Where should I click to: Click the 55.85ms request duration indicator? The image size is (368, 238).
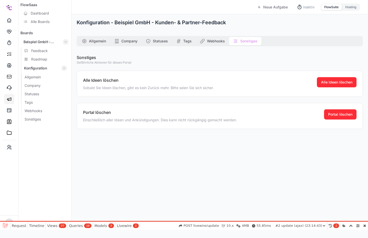[x=261, y=226]
